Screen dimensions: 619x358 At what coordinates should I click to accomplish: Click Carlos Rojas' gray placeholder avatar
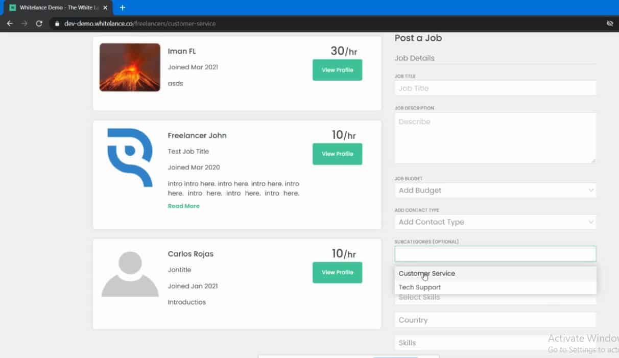[130, 274]
